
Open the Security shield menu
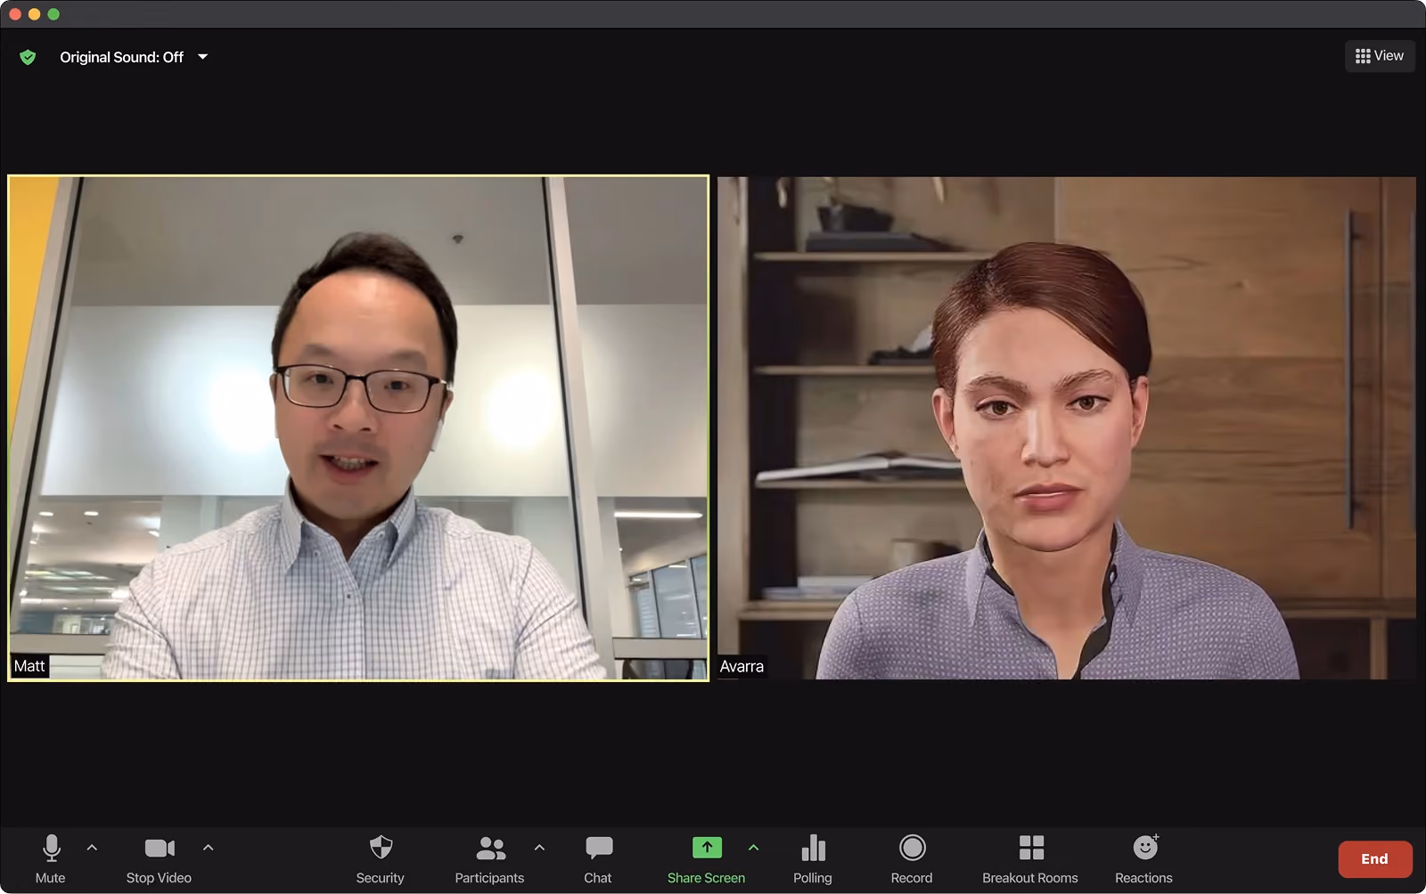381,859
